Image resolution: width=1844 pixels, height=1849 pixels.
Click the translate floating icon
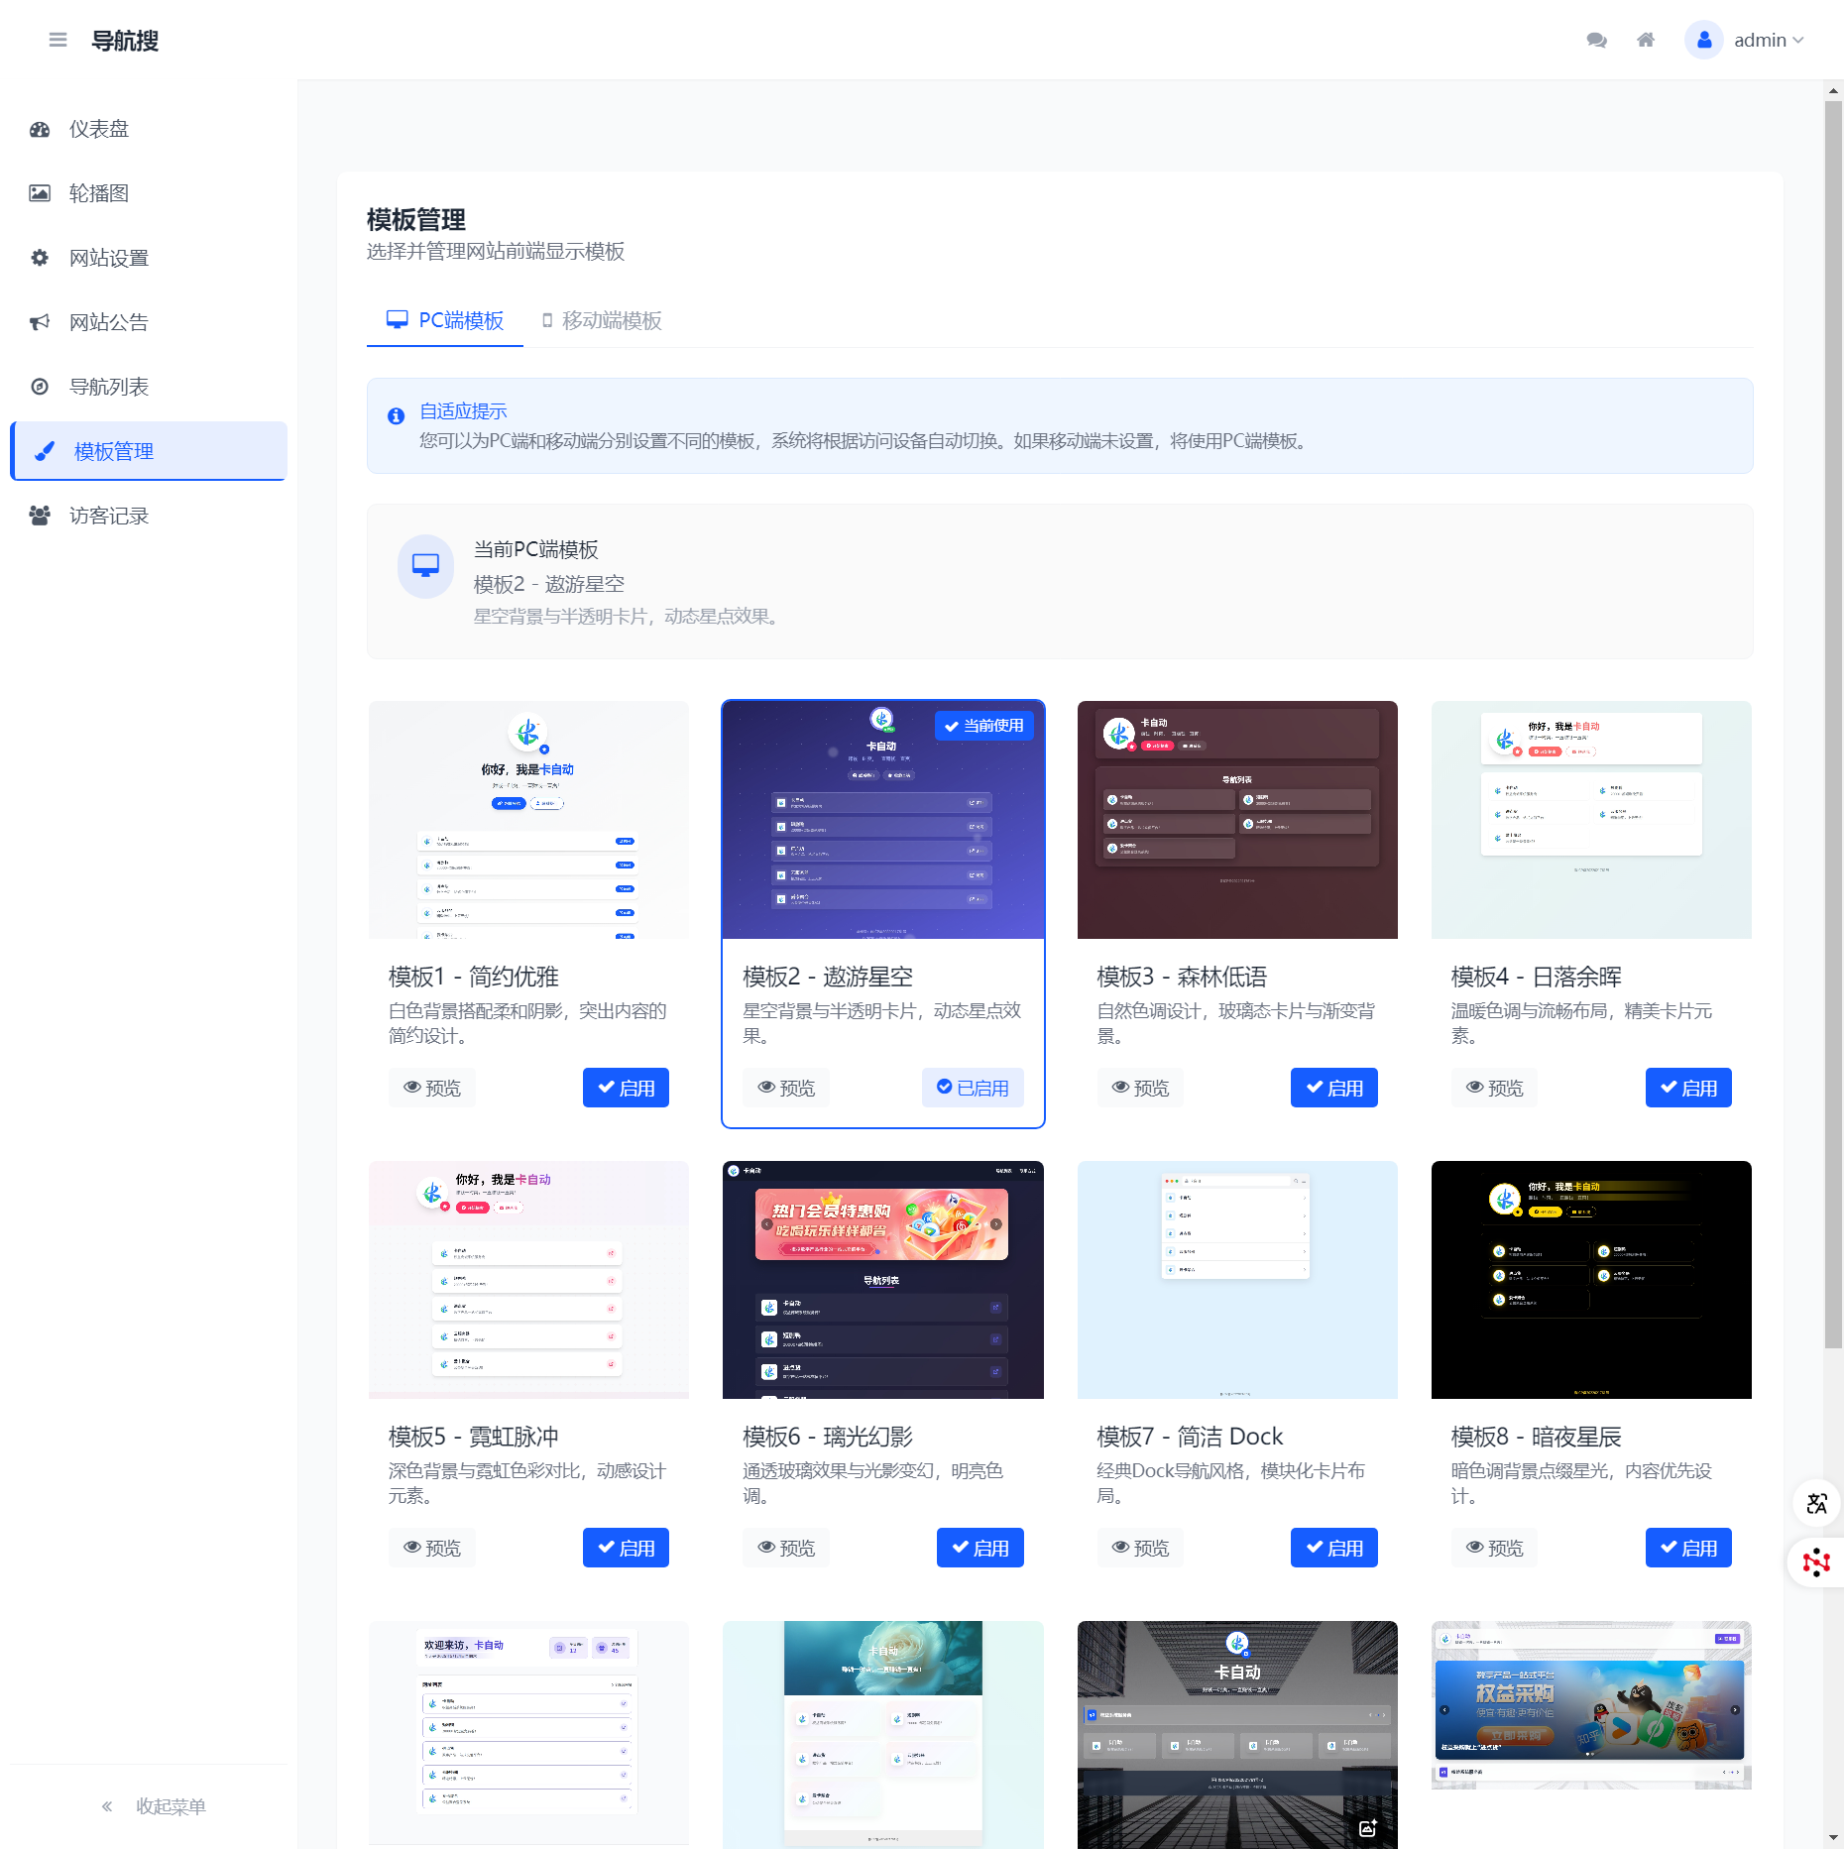click(x=1816, y=1503)
